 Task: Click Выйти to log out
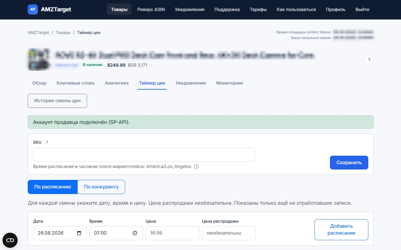point(362,9)
